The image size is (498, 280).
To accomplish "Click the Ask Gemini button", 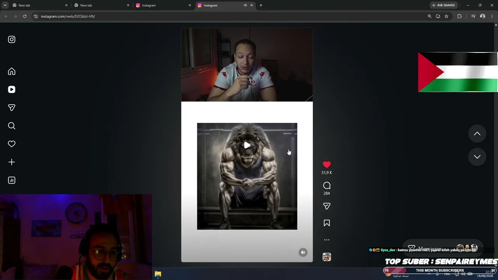I will coord(443,5).
